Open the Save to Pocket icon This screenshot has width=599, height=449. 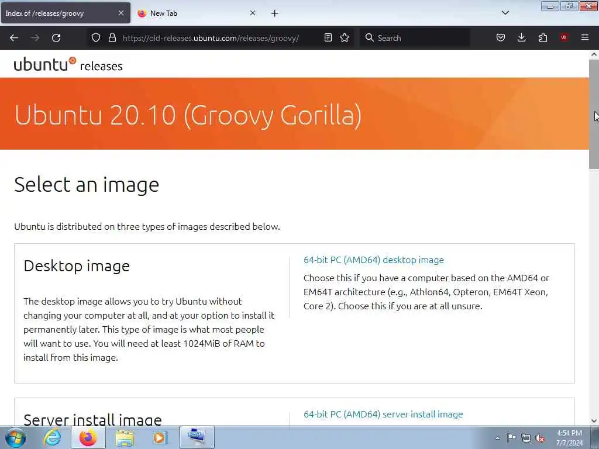(x=501, y=37)
